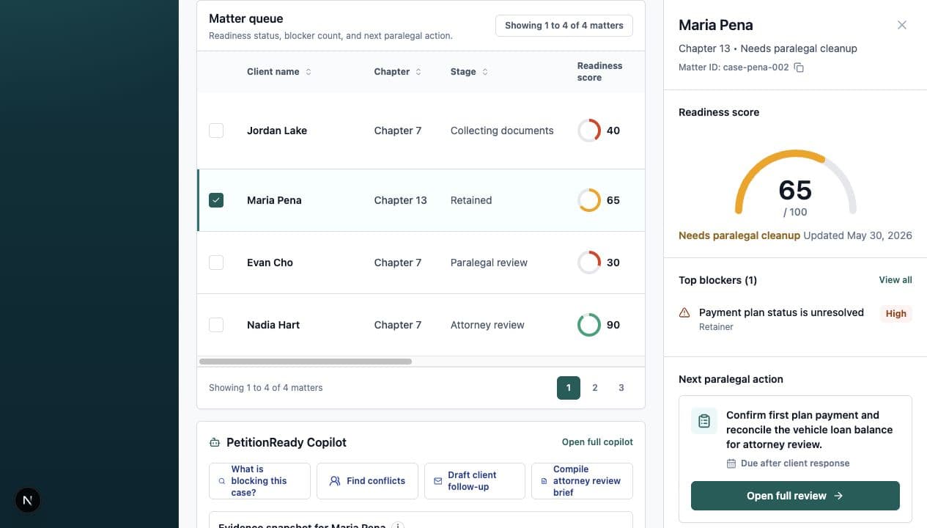The height and width of the screenshot is (528, 927).
Task: View all top blockers
Action: (x=895, y=280)
